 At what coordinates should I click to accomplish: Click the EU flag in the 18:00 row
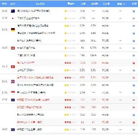pyautogui.click(x=13, y=130)
